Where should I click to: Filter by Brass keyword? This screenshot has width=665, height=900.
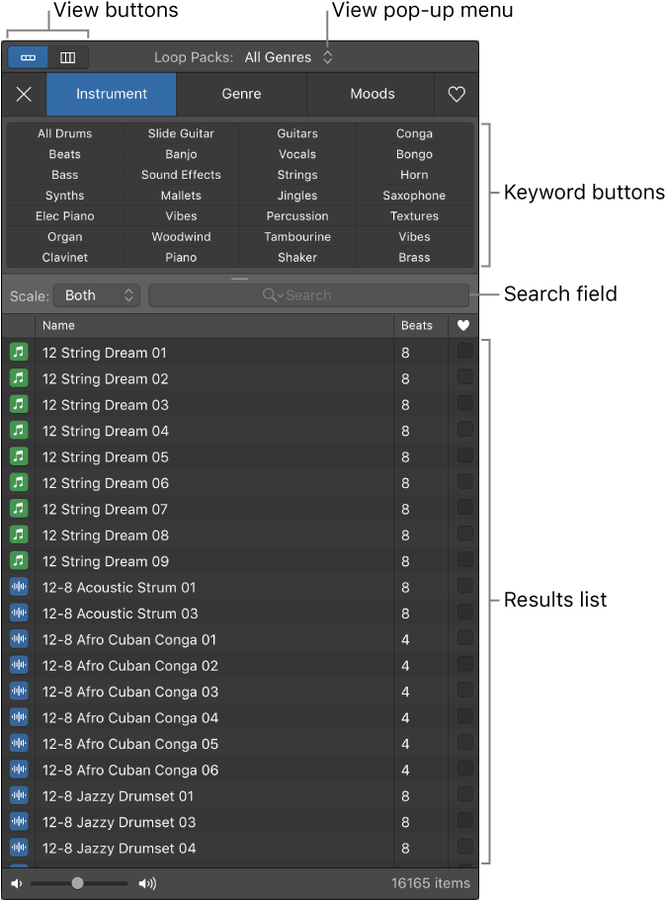[414, 257]
